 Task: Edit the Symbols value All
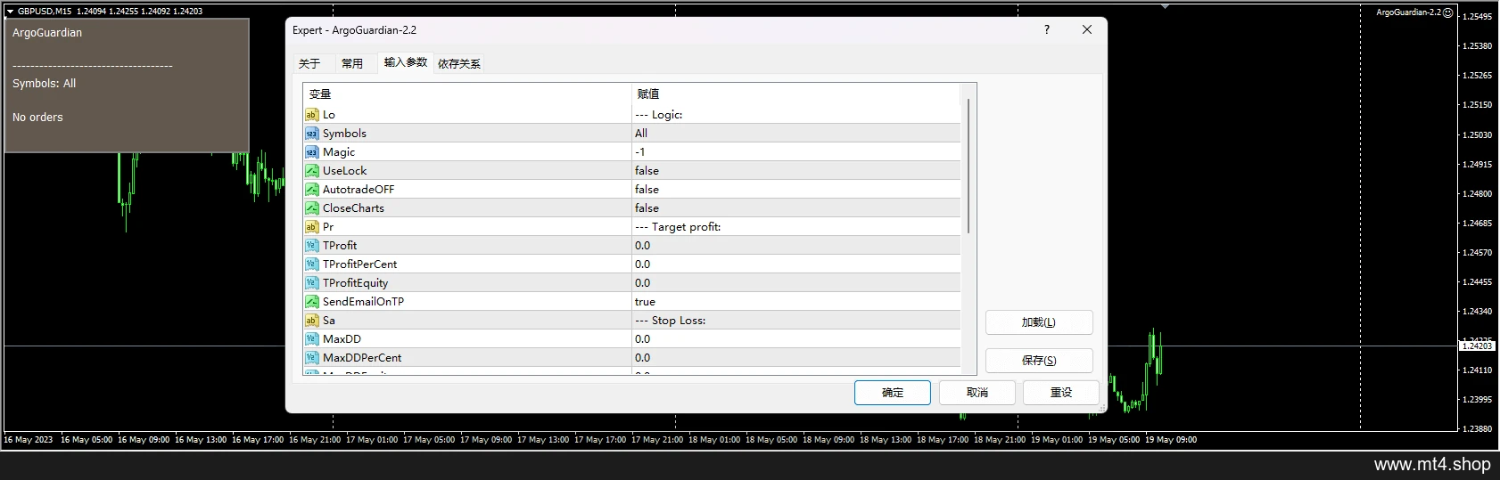click(796, 134)
